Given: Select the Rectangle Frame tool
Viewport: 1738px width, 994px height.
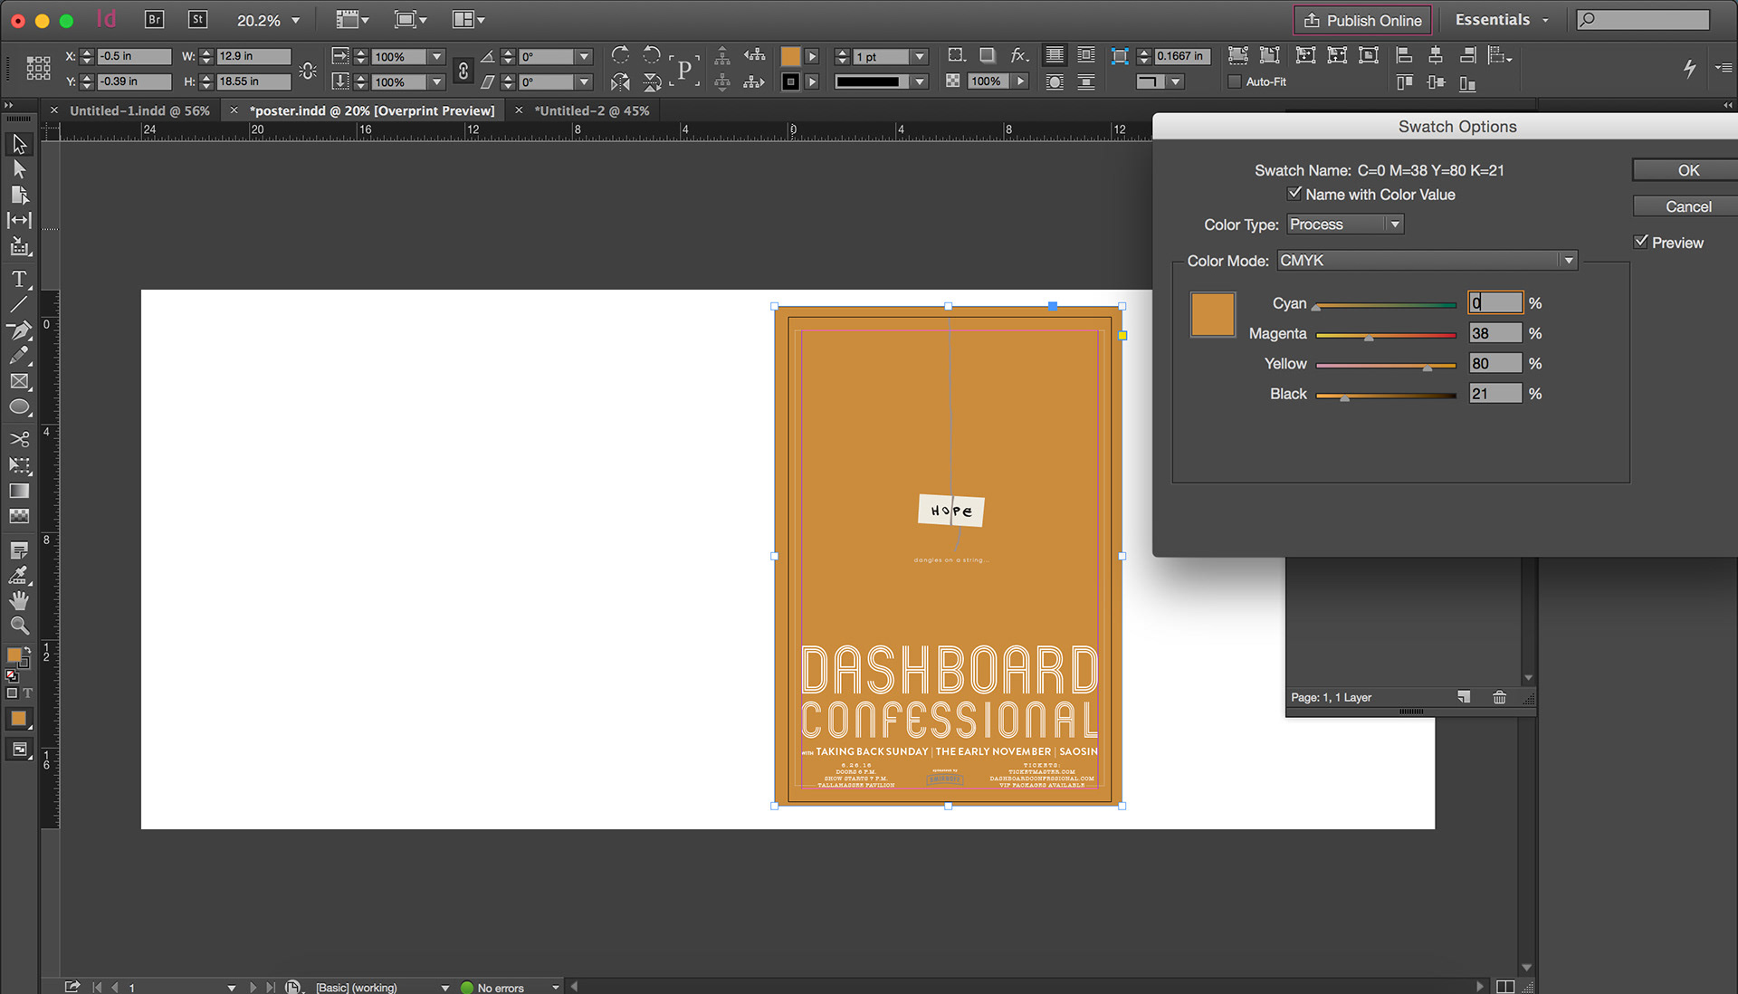Looking at the screenshot, I should [x=19, y=382].
